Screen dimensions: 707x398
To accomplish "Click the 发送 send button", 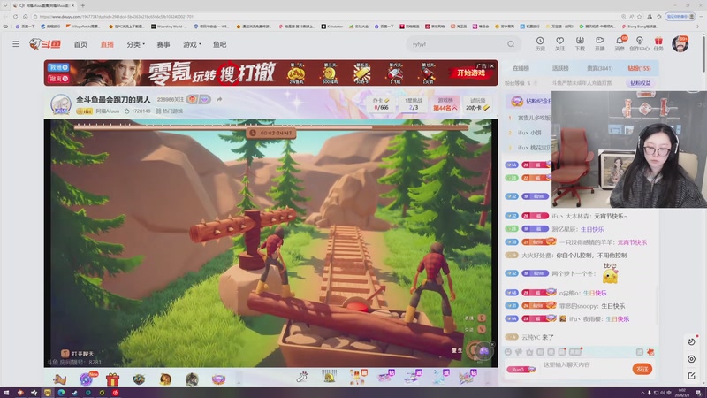I will (x=642, y=369).
